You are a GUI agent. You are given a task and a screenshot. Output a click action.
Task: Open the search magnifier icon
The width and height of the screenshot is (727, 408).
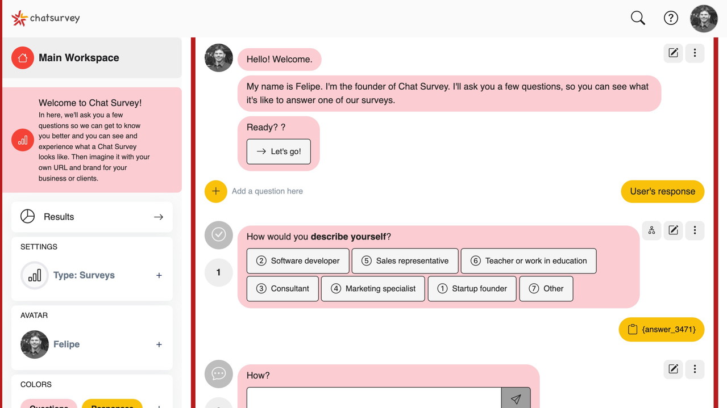click(638, 18)
